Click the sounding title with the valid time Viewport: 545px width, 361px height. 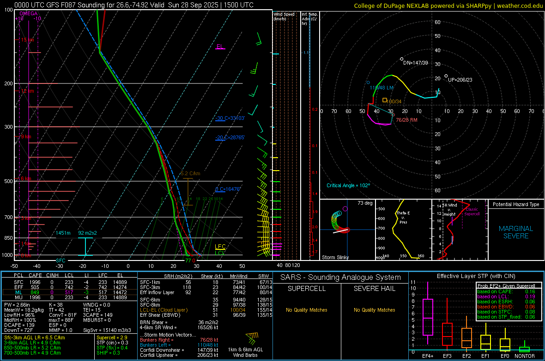134,5
